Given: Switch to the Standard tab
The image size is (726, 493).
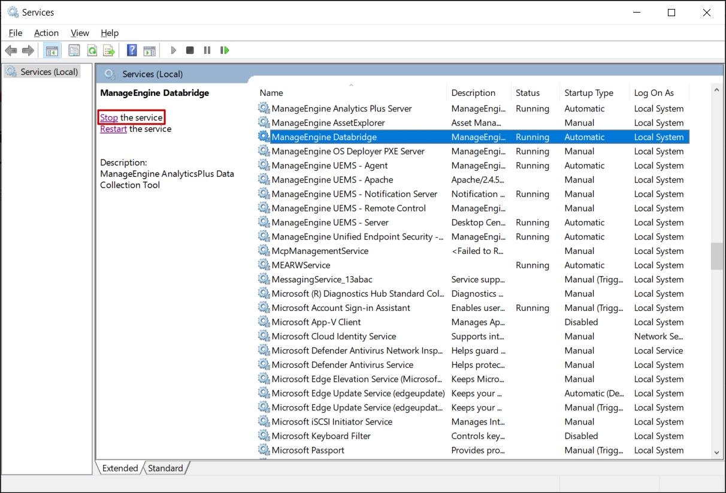Looking at the screenshot, I should tap(165, 468).
